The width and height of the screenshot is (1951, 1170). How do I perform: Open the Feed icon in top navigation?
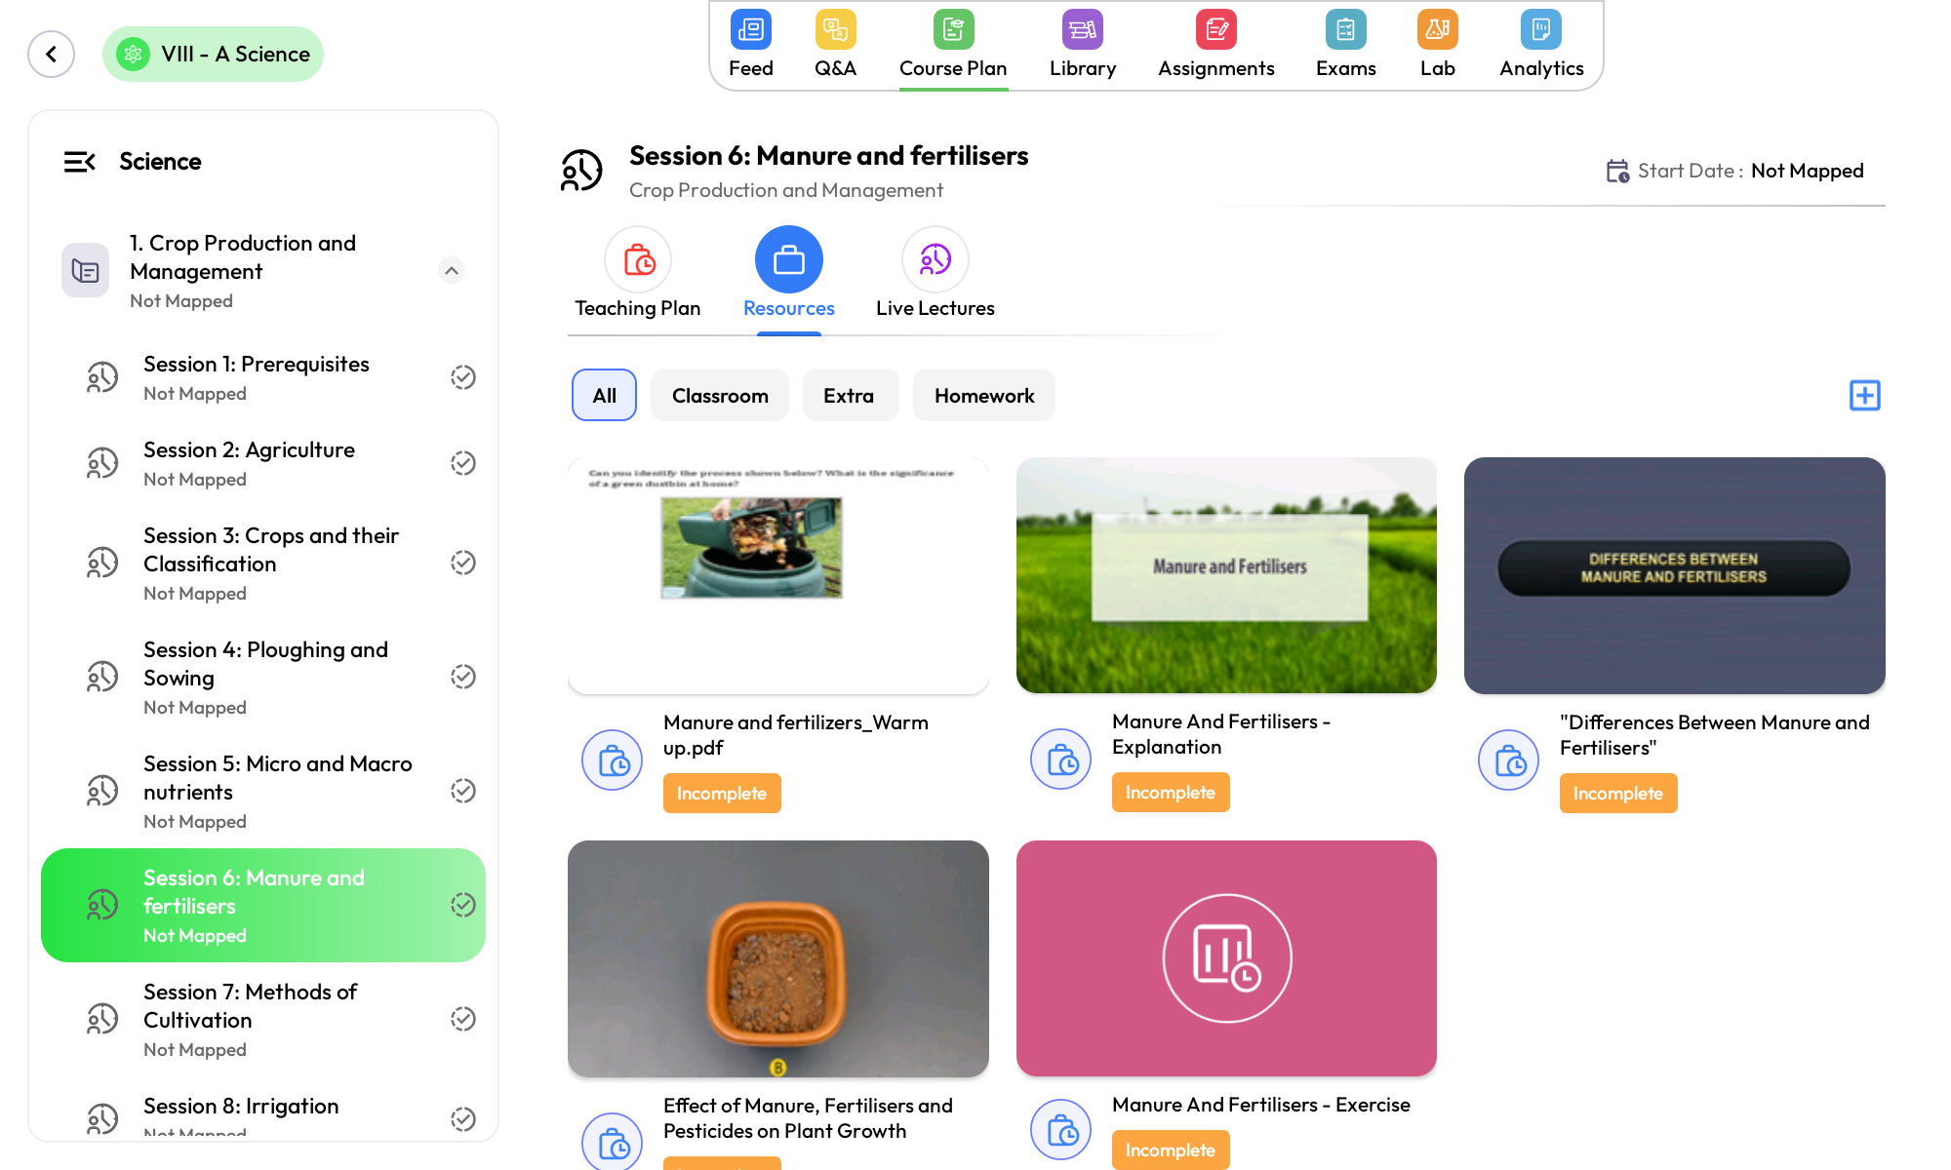[x=750, y=30]
